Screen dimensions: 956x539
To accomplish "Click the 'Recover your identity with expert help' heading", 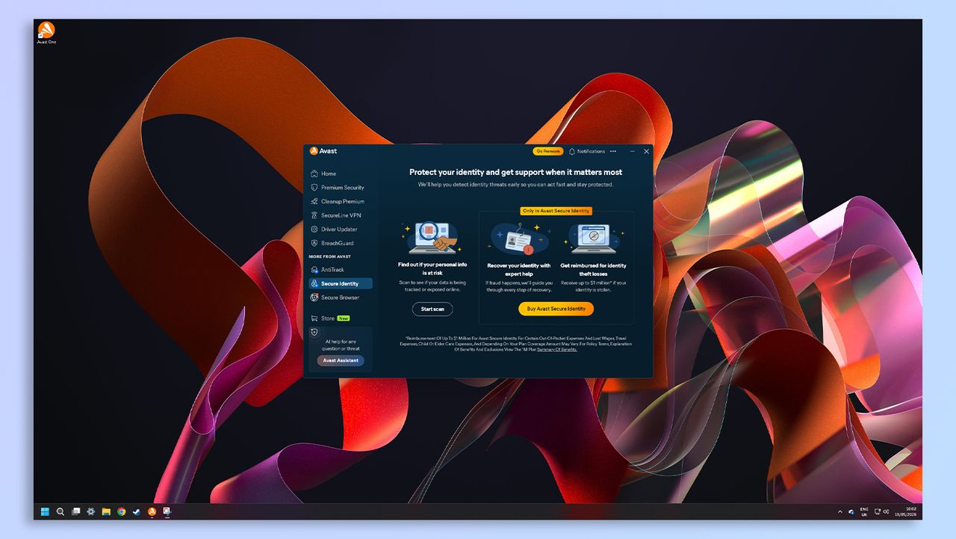I will tap(519, 270).
